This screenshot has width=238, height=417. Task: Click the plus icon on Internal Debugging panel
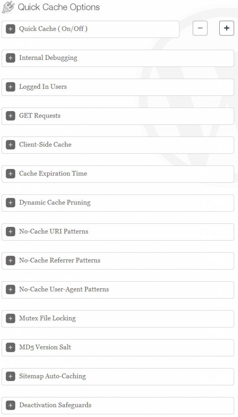pos(10,58)
